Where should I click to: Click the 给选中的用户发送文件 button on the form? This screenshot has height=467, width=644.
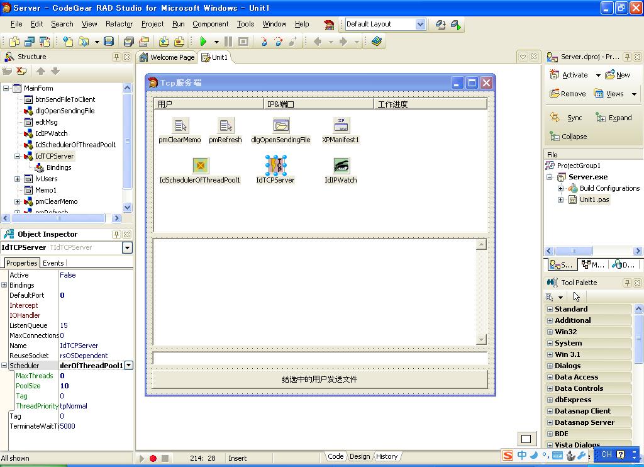tap(319, 379)
